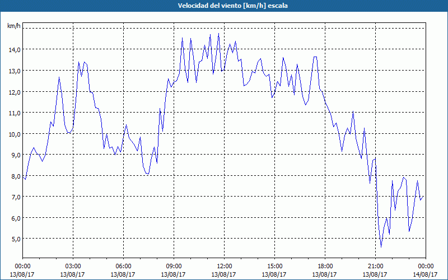Click the 14/08/17 date label
This screenshot has width=448, height=280.
point(425,274)
